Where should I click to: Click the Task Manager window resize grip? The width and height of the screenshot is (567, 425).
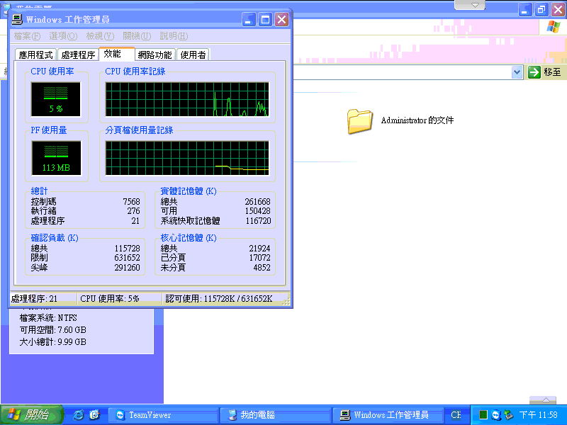[x=286, y=302]
